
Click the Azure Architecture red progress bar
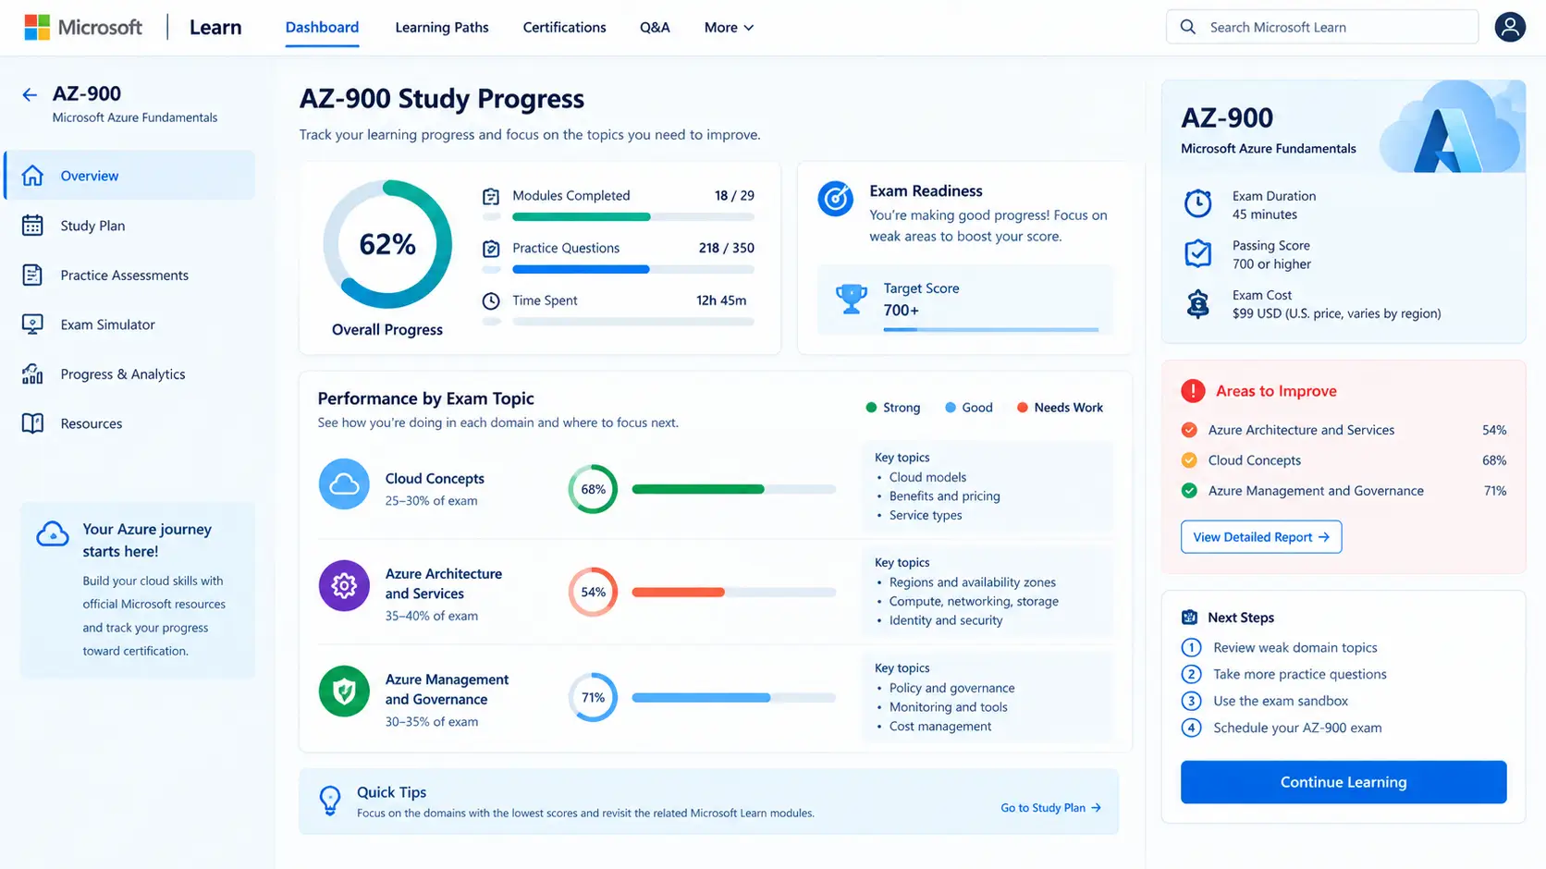click(733, 592)
